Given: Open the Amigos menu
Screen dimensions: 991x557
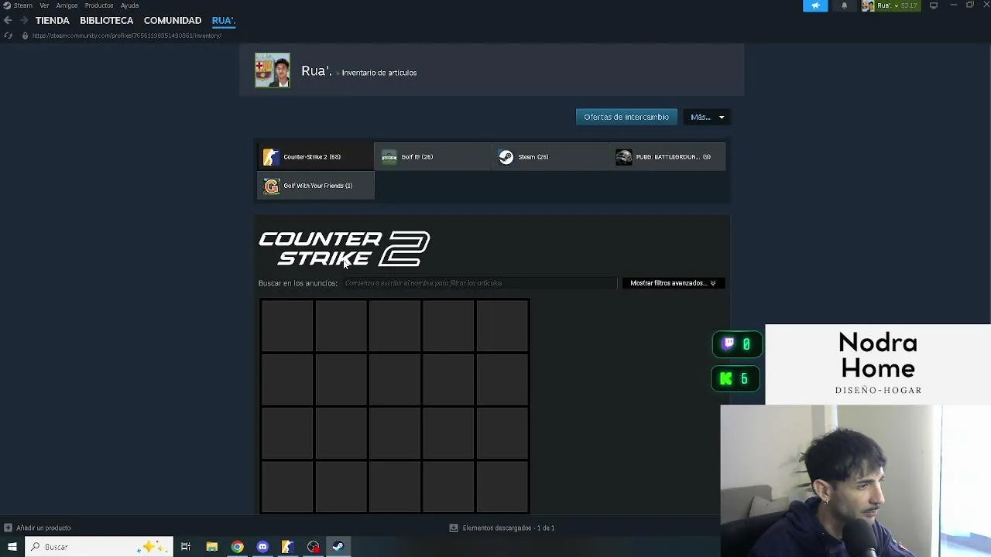Looking at the screenshot, I should coord(67,5).
